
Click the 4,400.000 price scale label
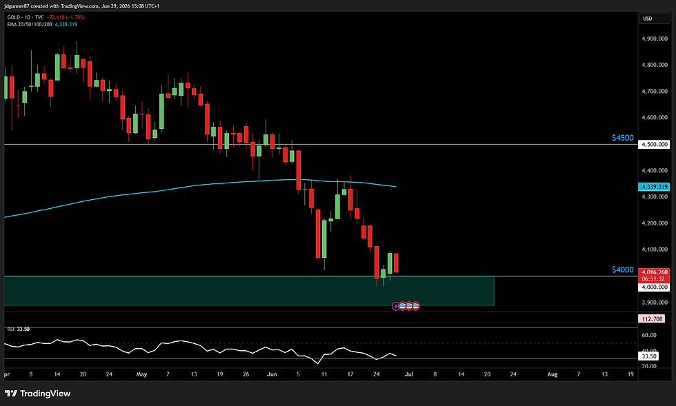655,171
